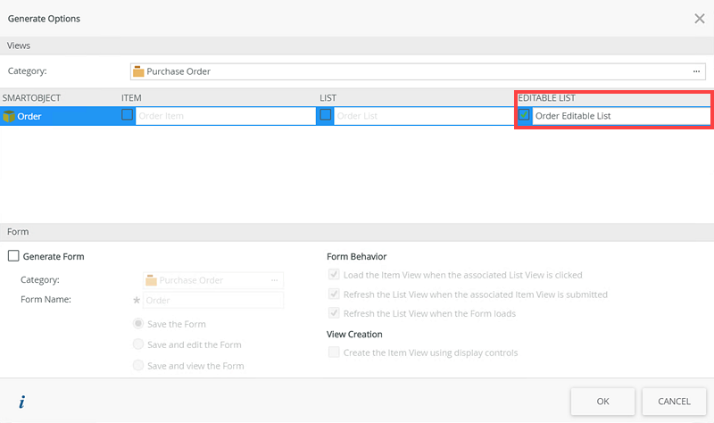Open Form category browse ellipsis
Screen dimensions: 714x423
click(x=275, y=280)
